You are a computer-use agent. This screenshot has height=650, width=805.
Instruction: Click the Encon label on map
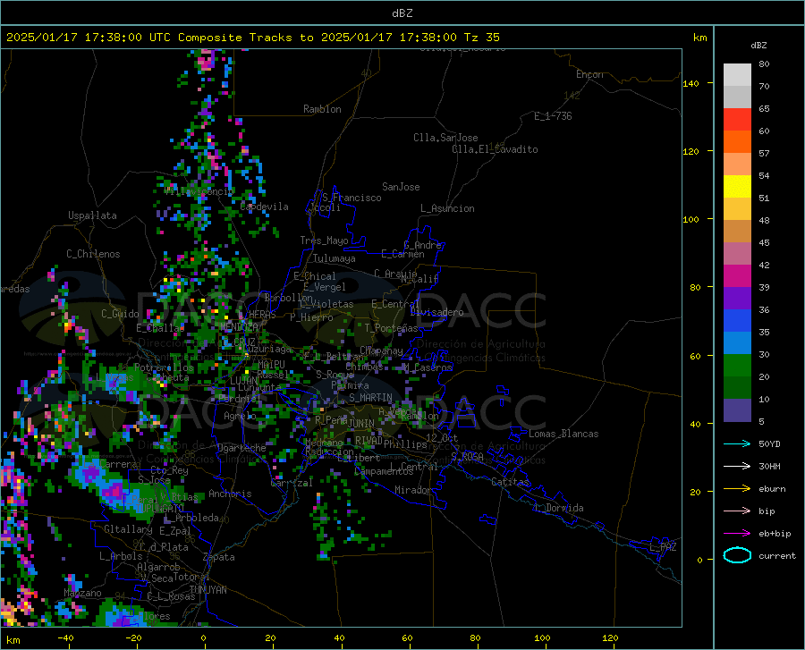click(x=589, y=74)
